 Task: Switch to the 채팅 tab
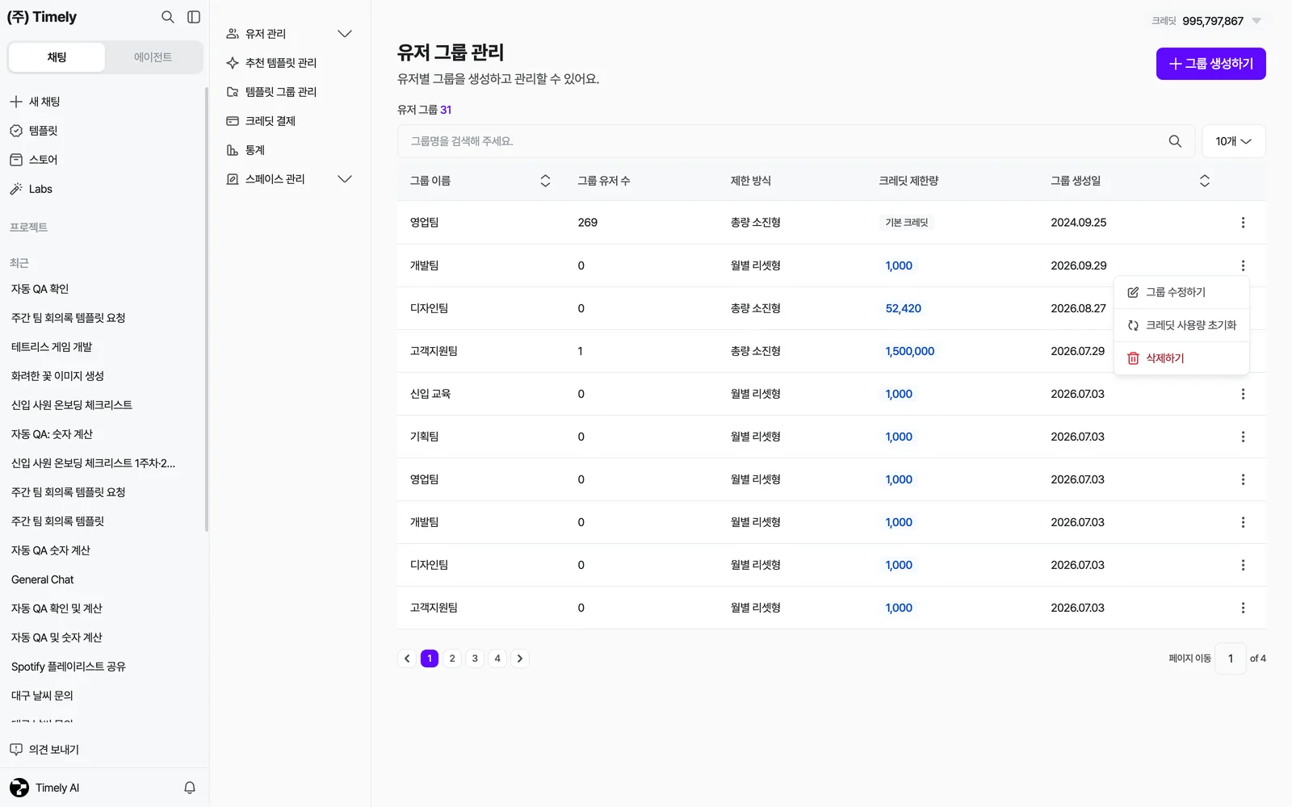click(57, 57)
